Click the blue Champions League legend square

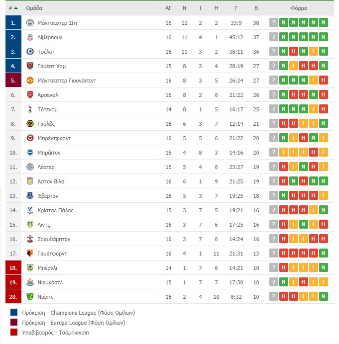14,312
